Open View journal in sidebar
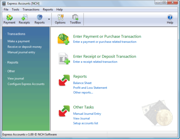 [x=16, y=79]
